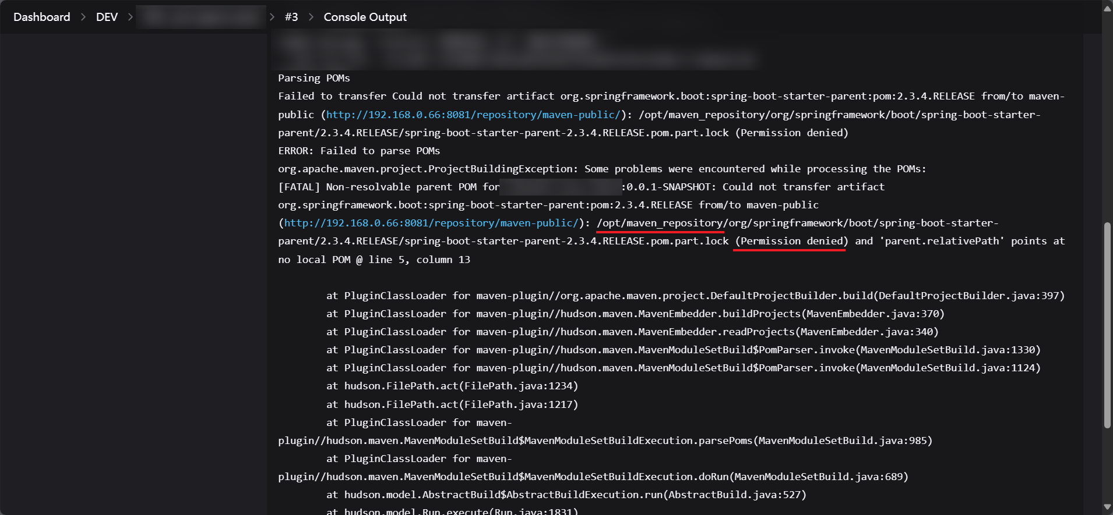The height and width of the screenshot is (515, 1113).
Task: Click the "Parsing POMs" log line
Action: tap(314, 78)
